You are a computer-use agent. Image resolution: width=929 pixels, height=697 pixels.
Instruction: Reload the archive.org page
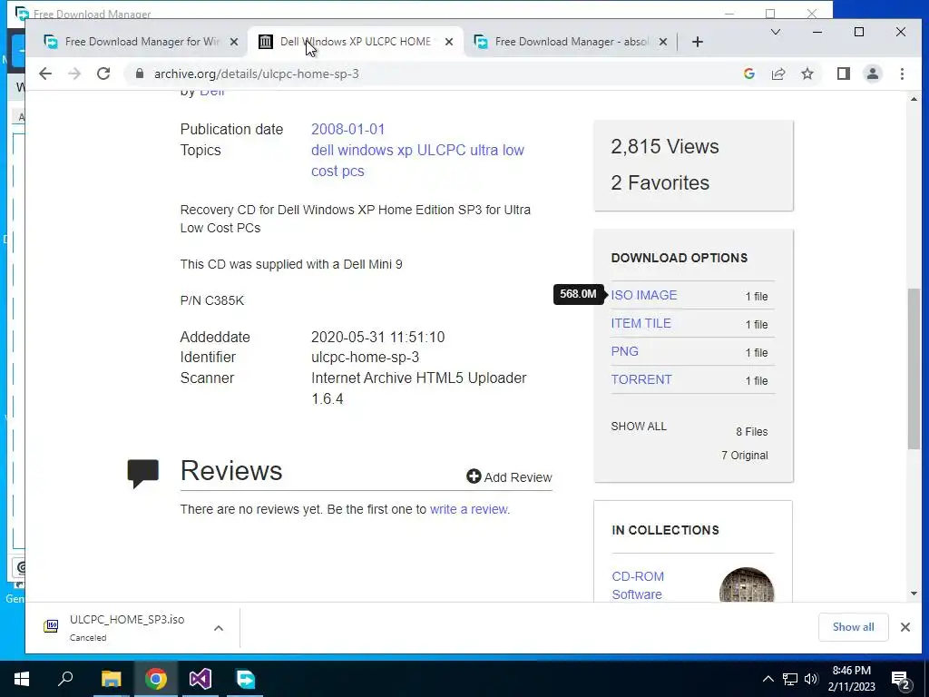(103, 74)
